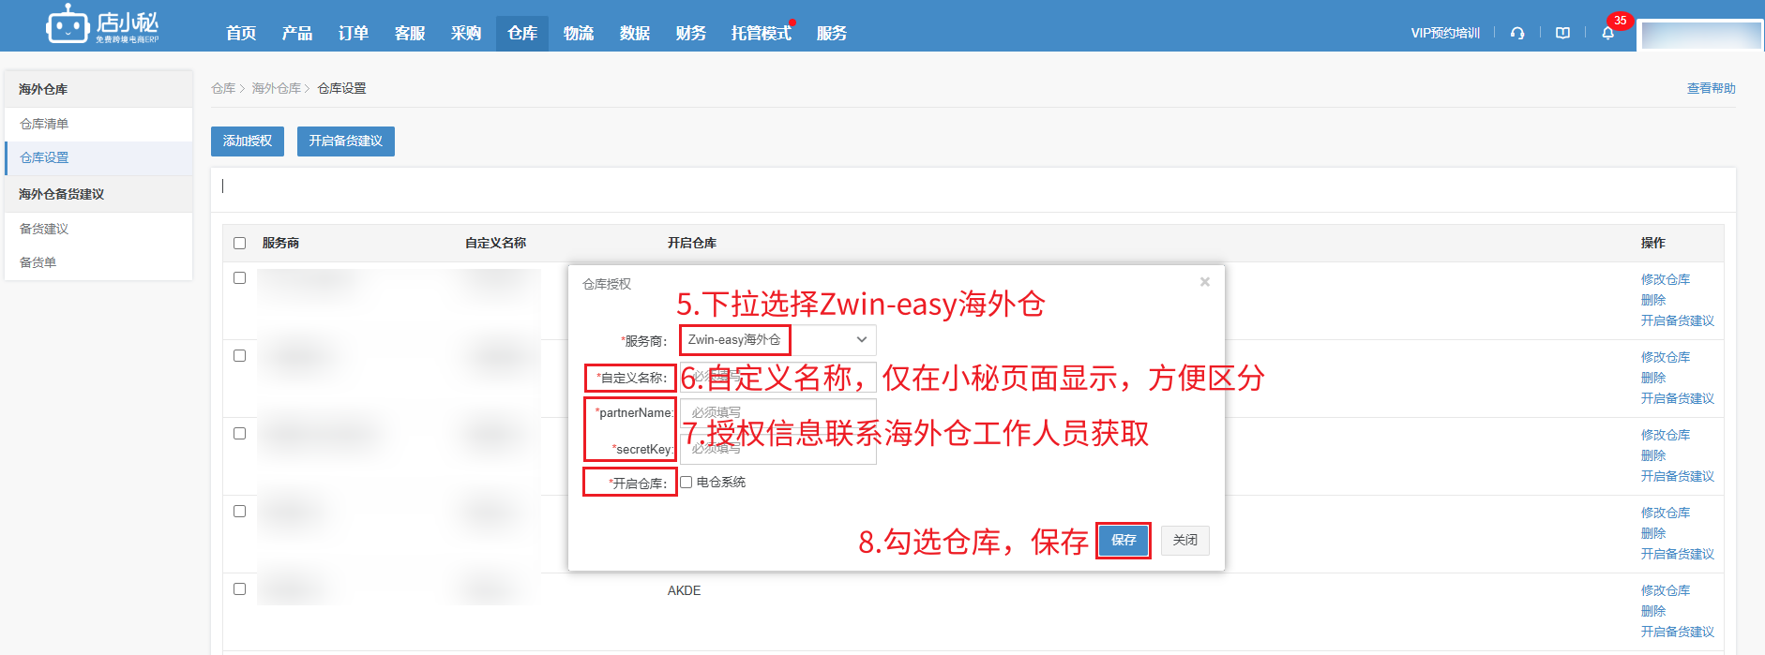Click the blurred account name area
Image resolution: width=1765 pixels, height=655 pixels.
coord(1701,35)
